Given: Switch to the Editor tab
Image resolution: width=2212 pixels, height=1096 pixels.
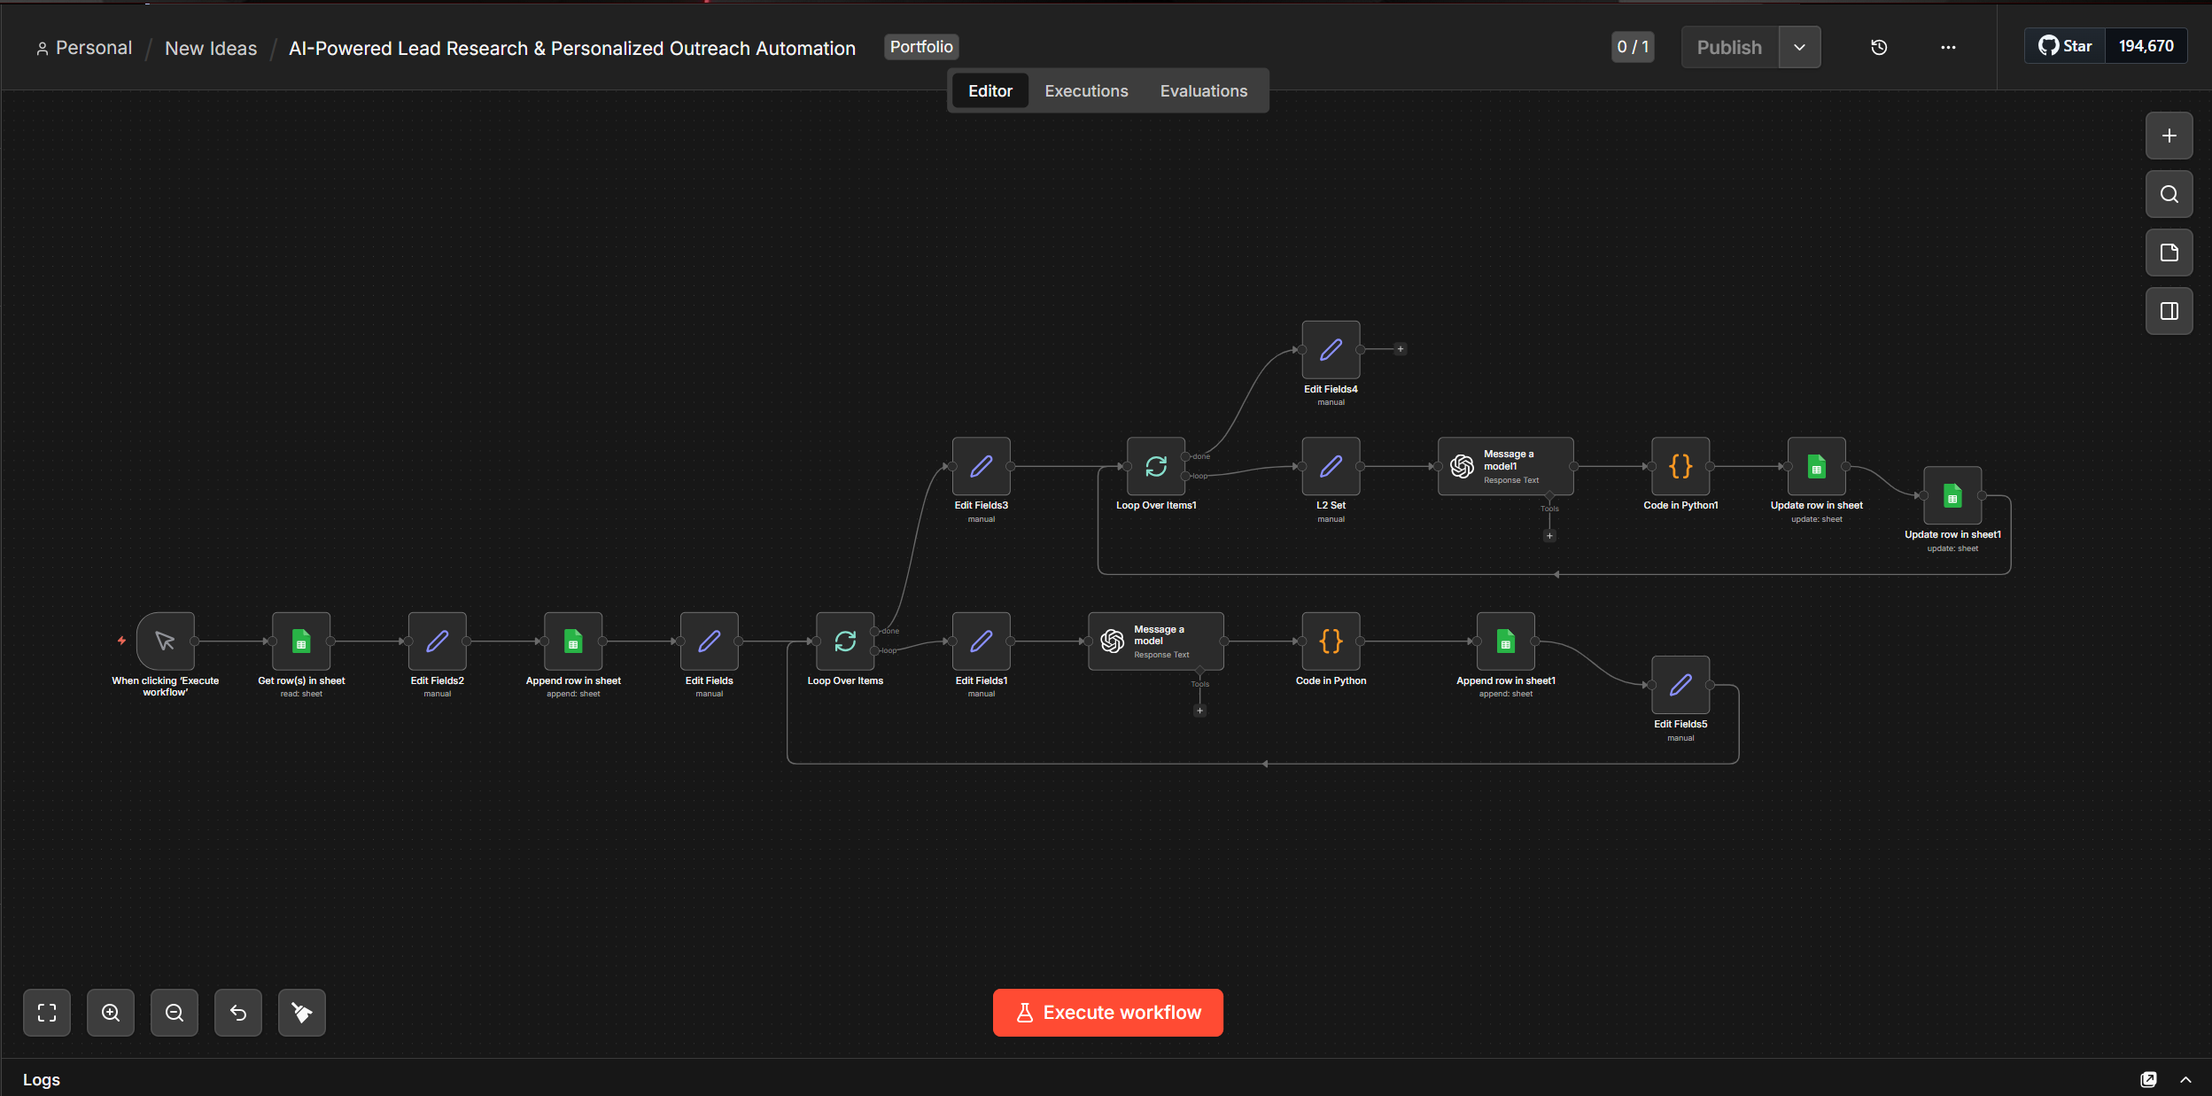Looking at the screenshot, I should click(990, 90).
